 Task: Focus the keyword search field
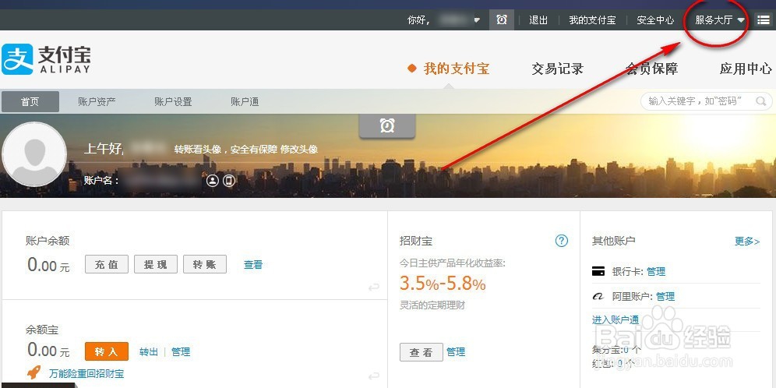click(x=706, y=101)
